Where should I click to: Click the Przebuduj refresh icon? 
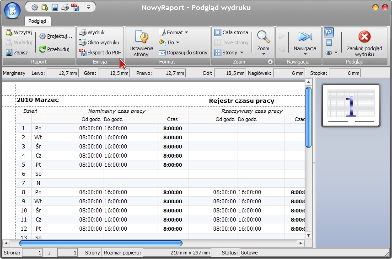pyautogui.click(x=42, y=49)
